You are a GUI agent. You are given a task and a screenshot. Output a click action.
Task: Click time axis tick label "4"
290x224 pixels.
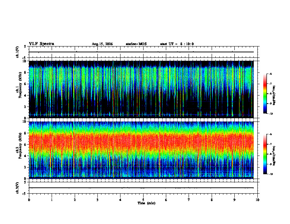tap(120, 200)
